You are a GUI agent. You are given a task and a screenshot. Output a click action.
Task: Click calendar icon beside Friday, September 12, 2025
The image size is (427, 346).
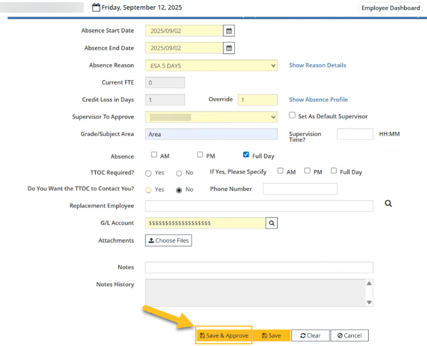point(96,7)
